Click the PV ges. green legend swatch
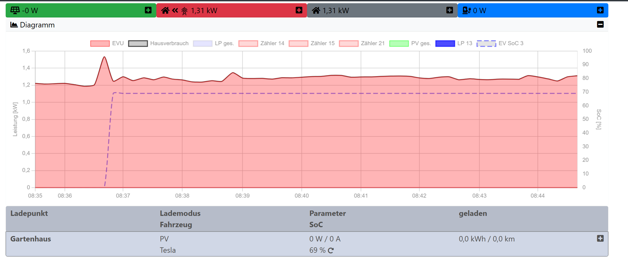 coord(399,43)
